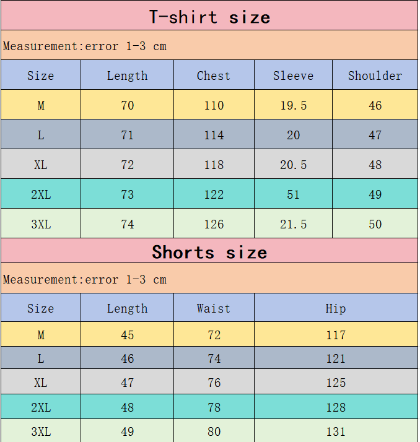
Task: Click the Hip column header
Action: 336,308
